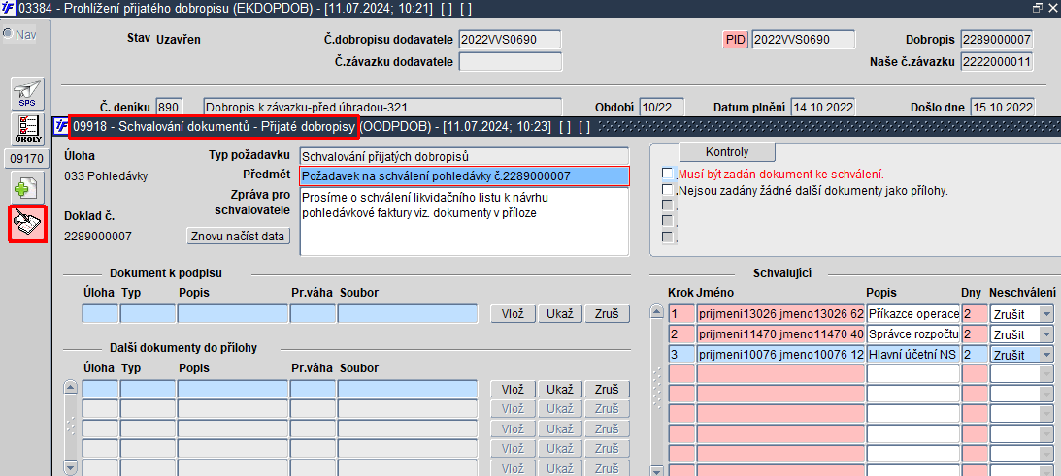Click Krok cell '1' in Schvalující table
The height and width of the screenshot is (476, 1061).
(680, 314)
